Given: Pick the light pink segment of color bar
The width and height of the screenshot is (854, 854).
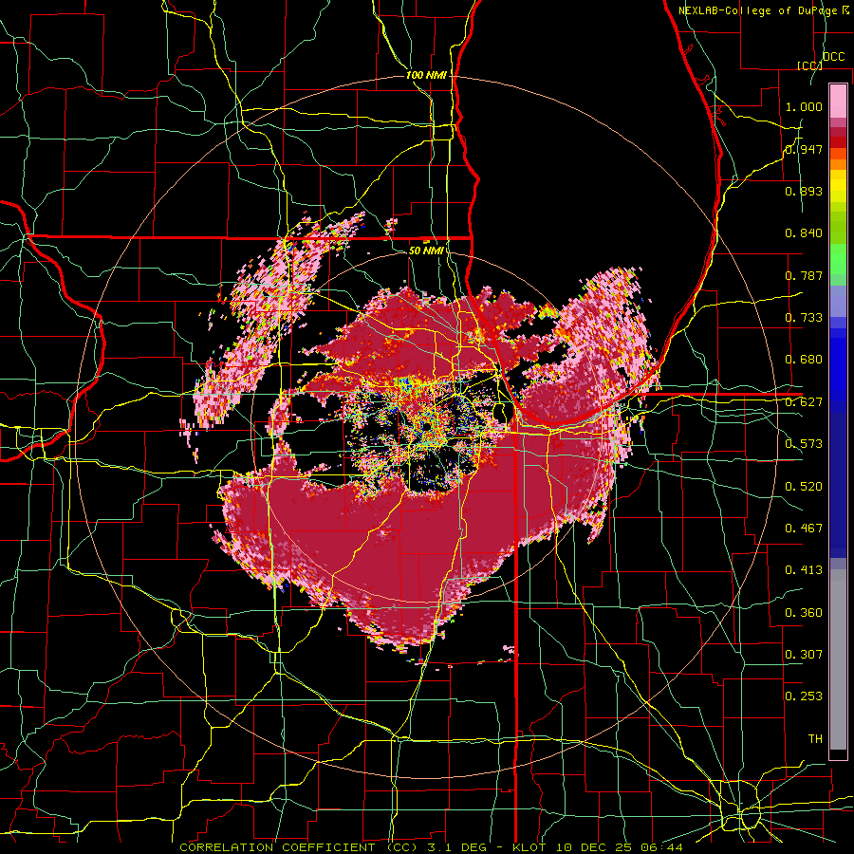Looking at the screenshot, I should (838, 102).
